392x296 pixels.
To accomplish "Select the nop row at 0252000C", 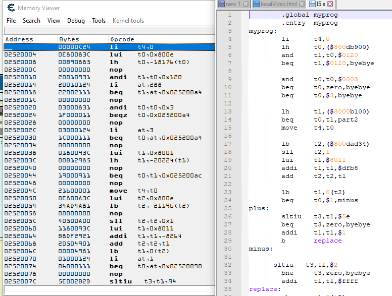I will (109, 70).
